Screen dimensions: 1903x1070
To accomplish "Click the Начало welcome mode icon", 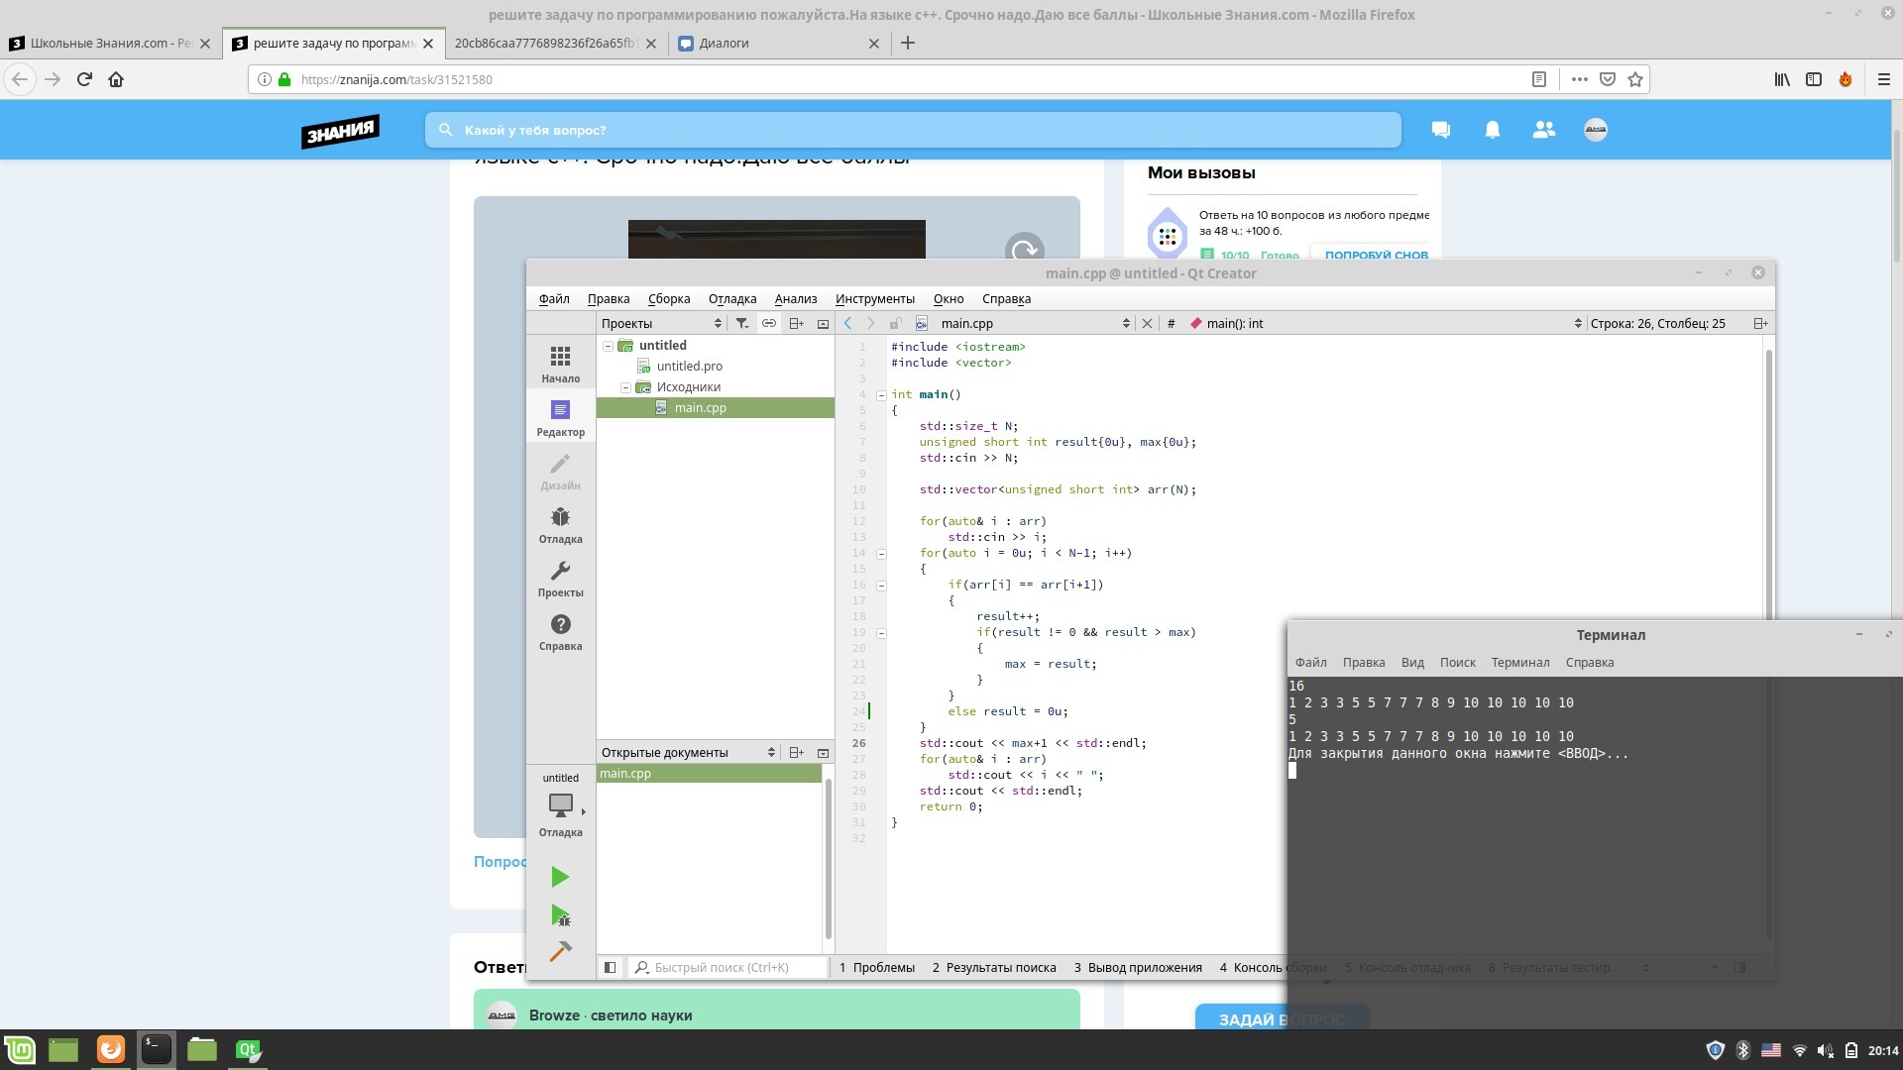I will (x=560, y=364).
